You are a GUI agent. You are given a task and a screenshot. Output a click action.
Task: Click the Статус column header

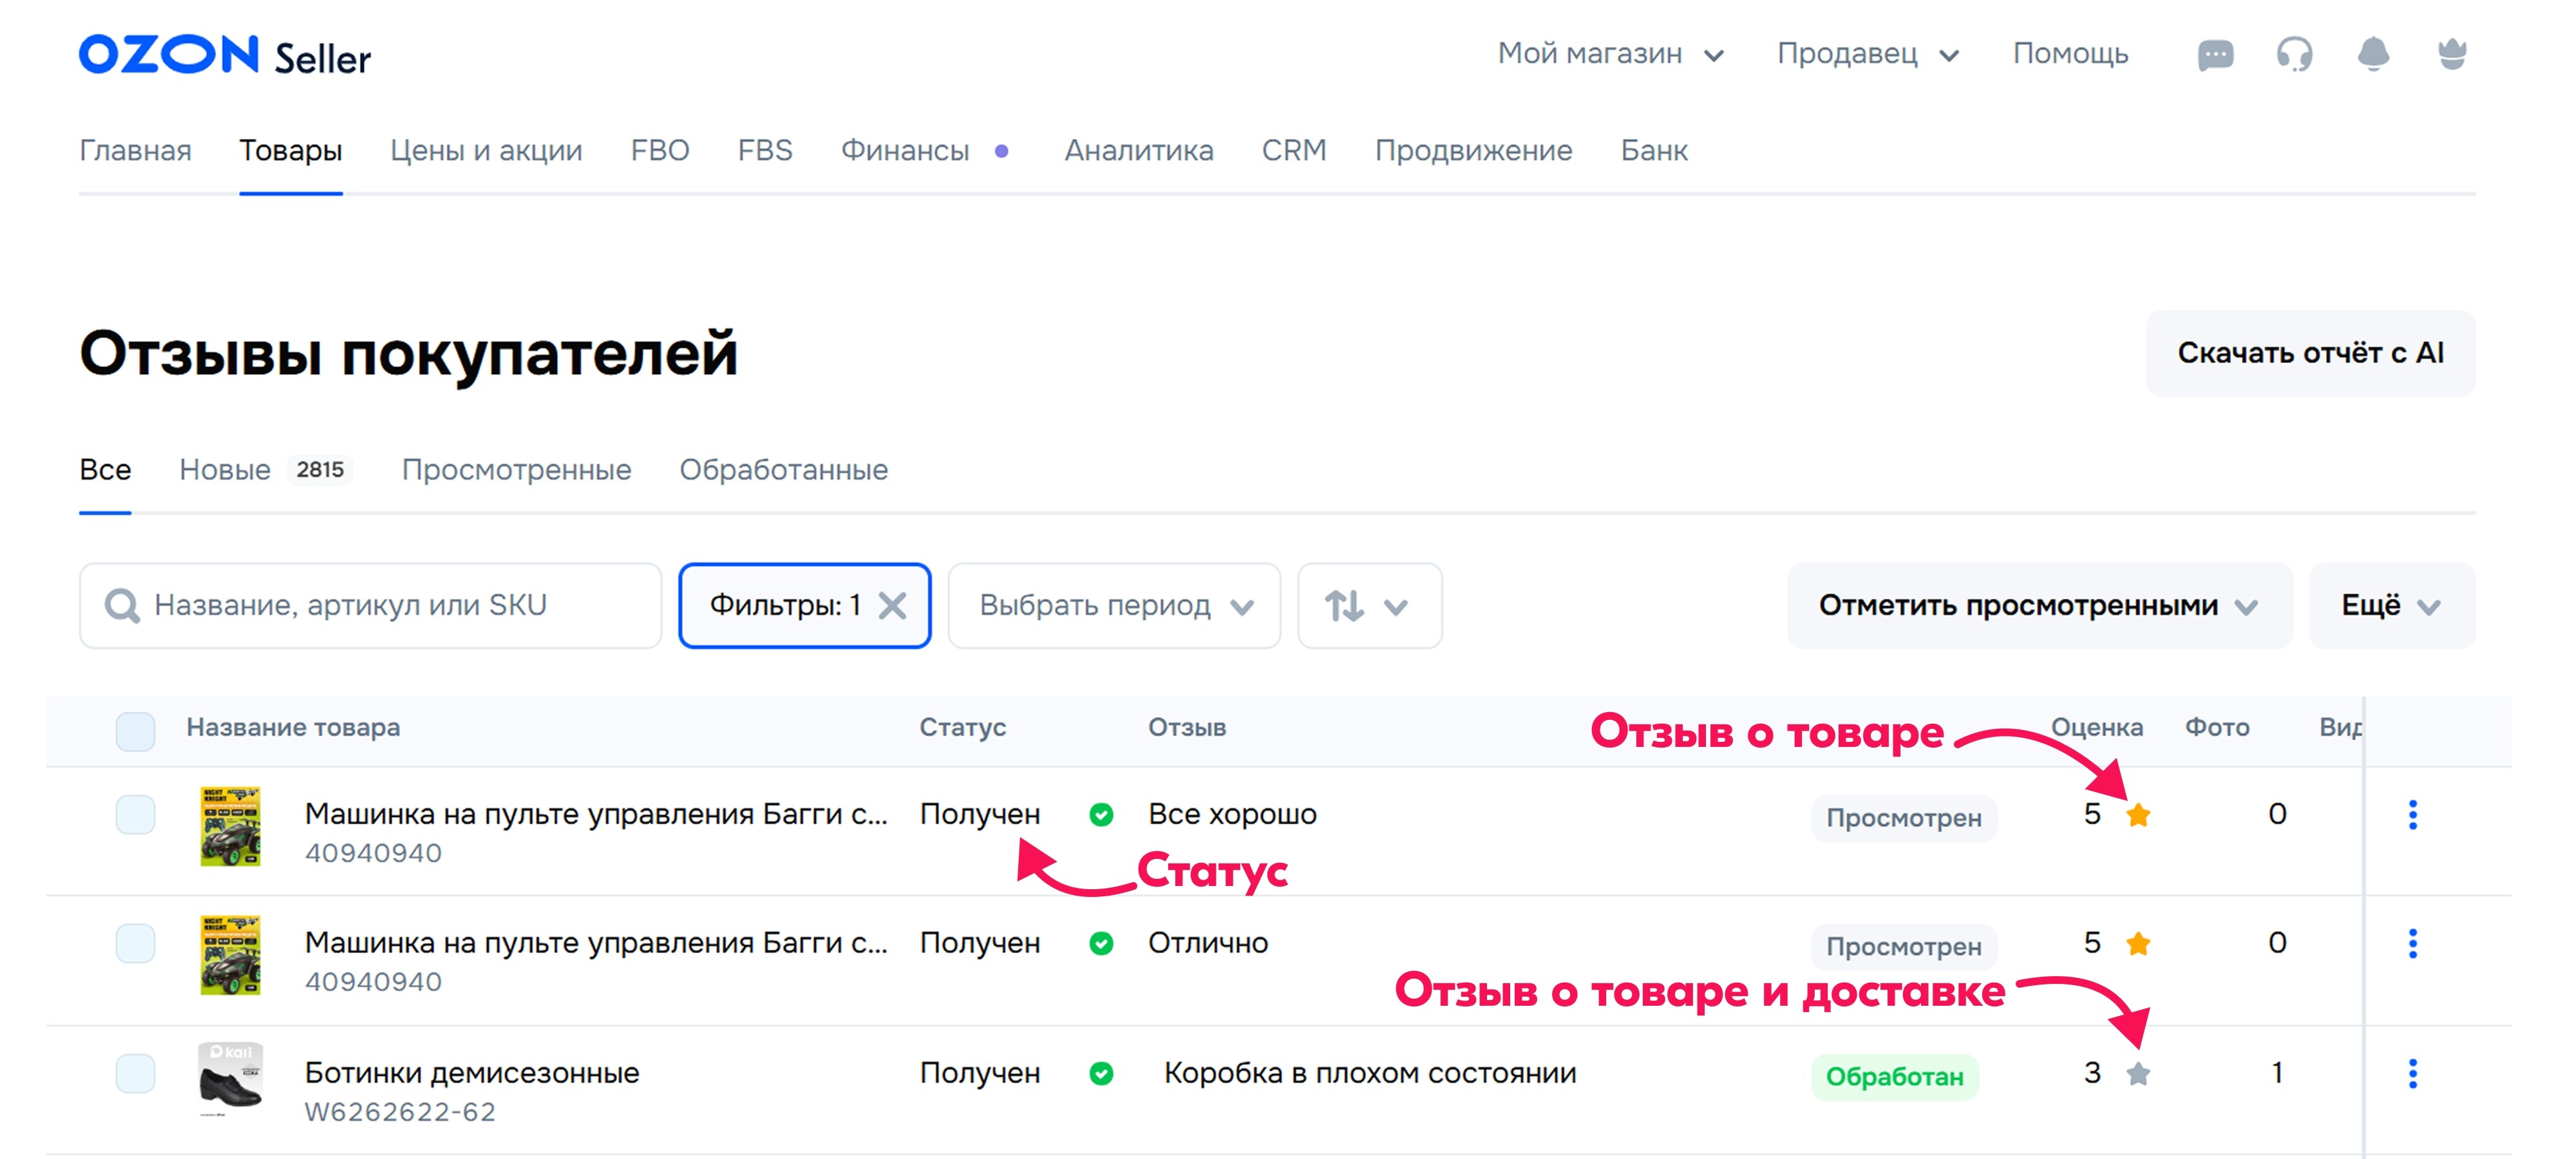(x=962, y=728)
